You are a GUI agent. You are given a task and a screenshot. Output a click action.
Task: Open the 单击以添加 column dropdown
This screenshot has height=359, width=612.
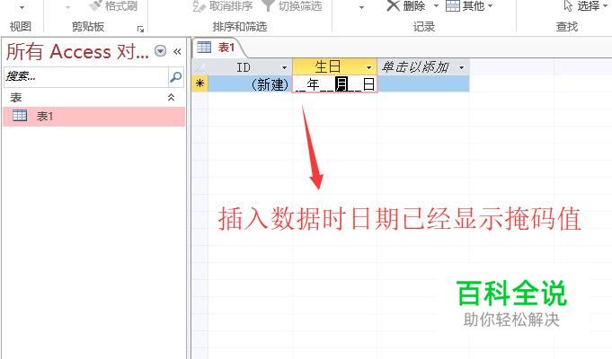click(462, 68)
